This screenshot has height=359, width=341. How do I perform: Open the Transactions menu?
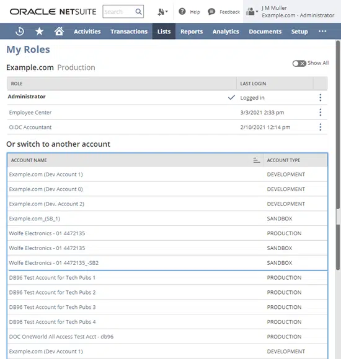(129, 32)
